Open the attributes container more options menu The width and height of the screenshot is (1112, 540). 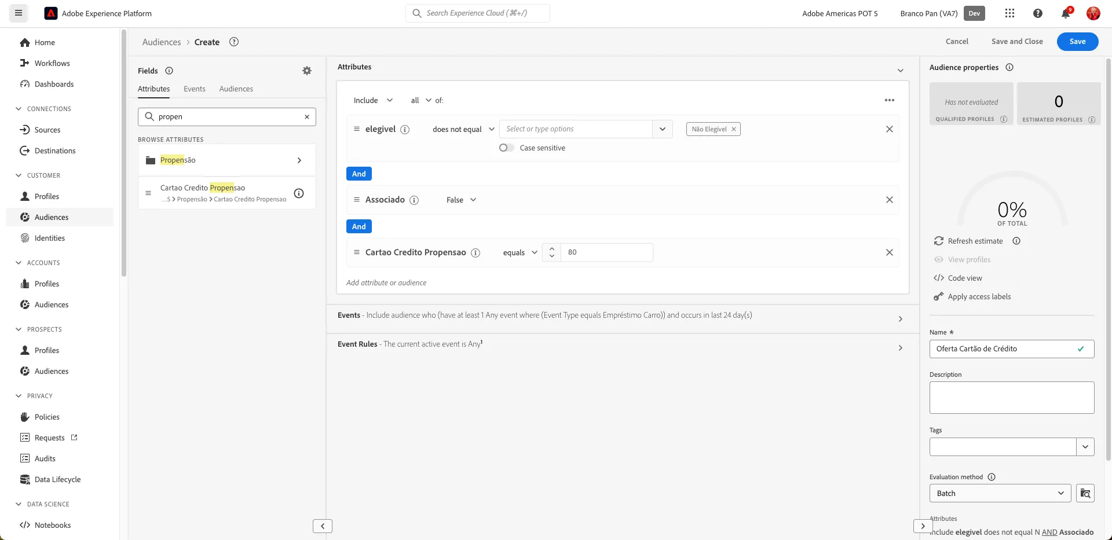pos(890,100)
